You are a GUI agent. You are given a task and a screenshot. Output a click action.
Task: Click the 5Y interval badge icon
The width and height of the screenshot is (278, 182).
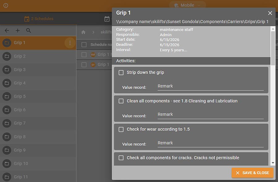click(x=93, y=65)
